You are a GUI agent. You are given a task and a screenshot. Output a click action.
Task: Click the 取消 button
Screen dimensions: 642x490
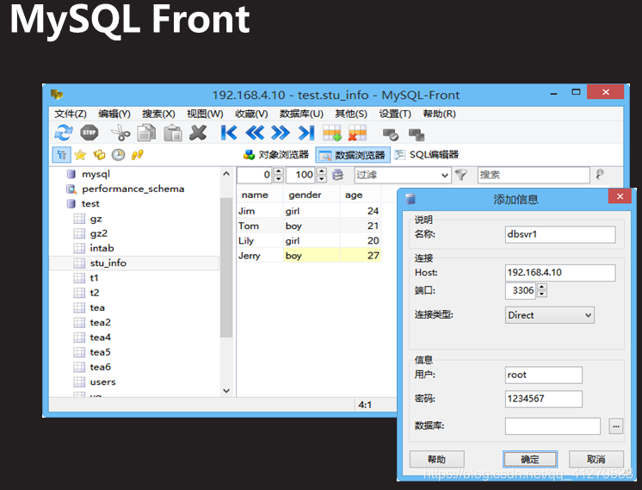click(596, 459)
